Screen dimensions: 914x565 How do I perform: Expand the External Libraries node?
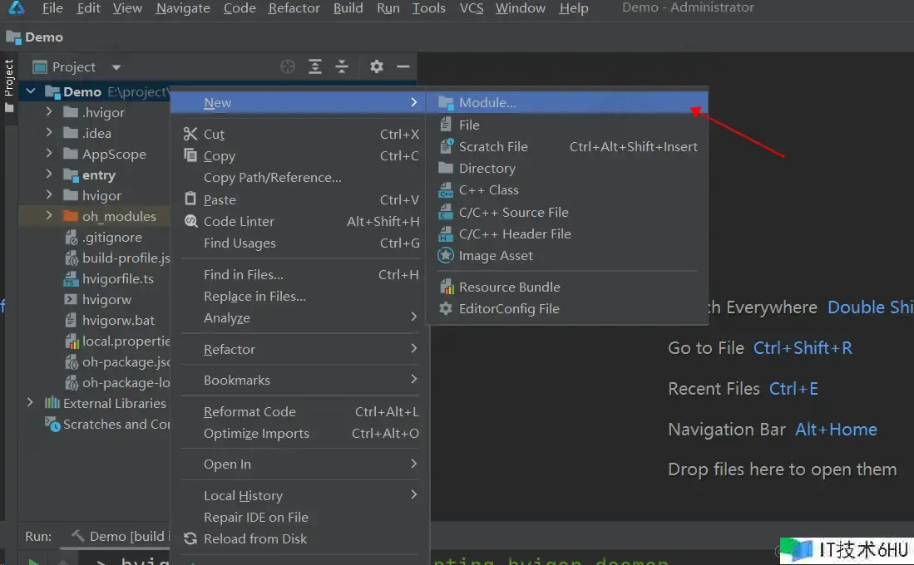[31, 403]
